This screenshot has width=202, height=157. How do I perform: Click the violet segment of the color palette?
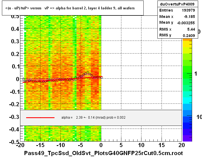187,138
